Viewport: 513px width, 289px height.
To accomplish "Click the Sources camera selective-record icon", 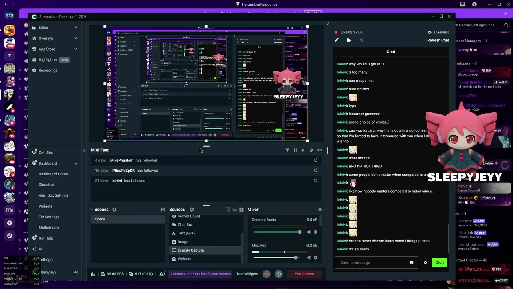I will 234,209.
